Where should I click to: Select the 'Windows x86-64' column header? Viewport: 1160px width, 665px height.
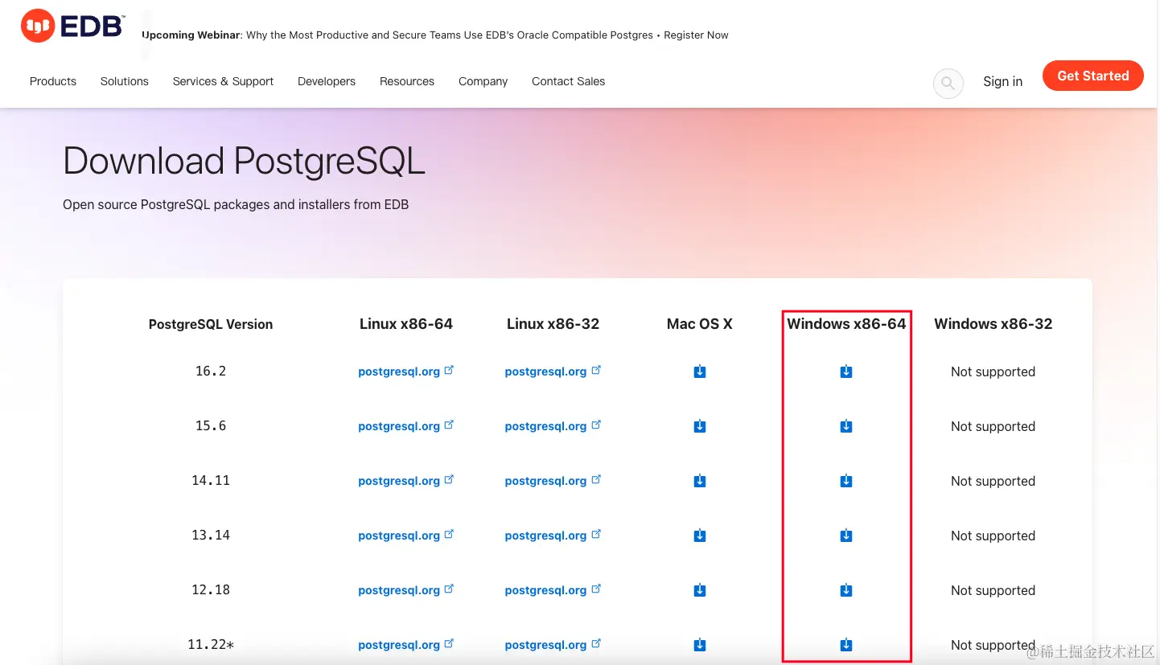click(846, 324)
